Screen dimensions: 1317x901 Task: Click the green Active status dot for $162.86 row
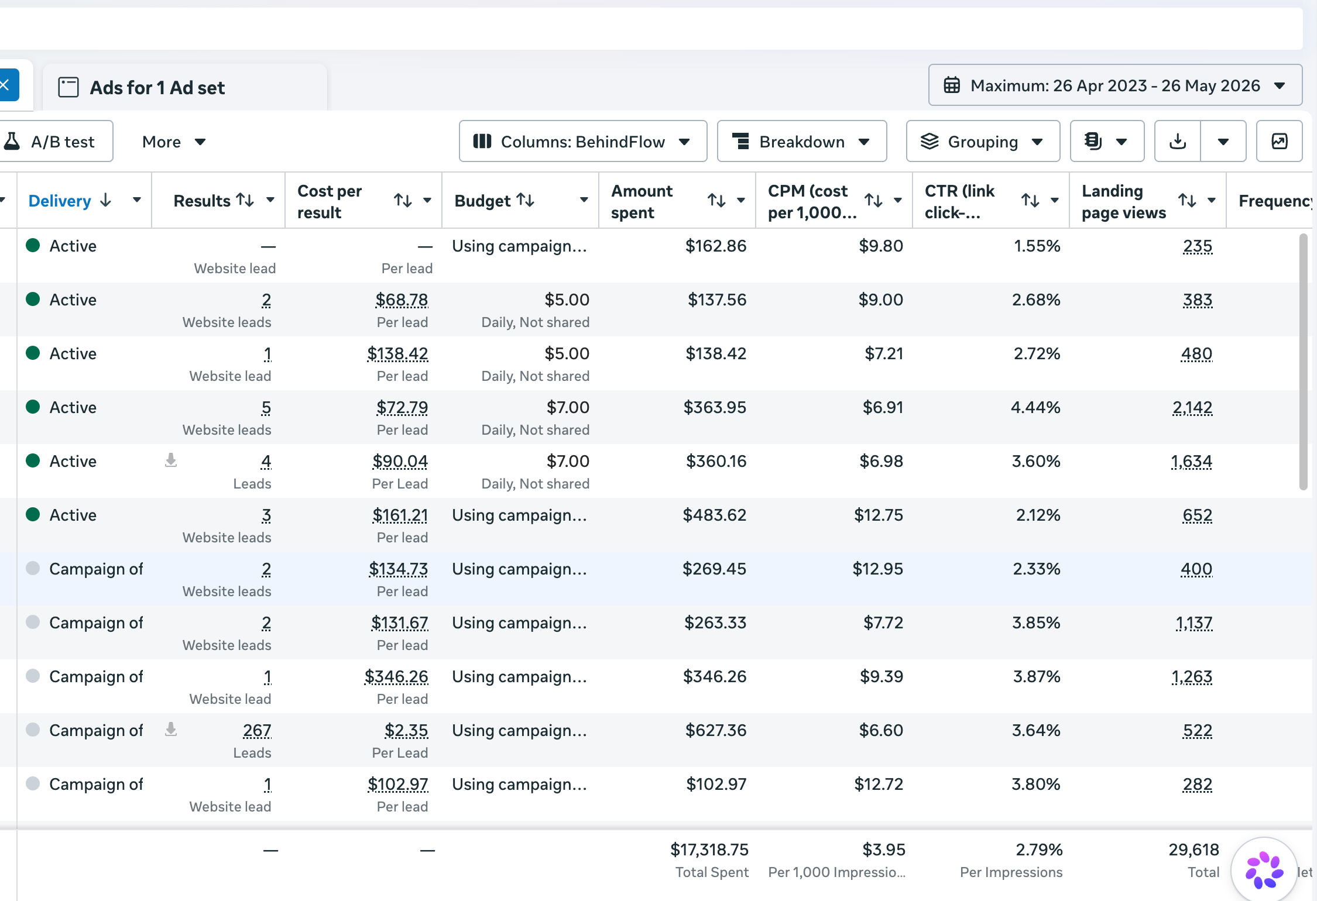point(33,245)
